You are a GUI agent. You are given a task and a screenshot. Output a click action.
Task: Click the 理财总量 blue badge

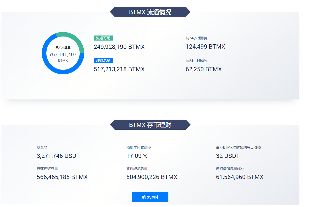(103, 60)
